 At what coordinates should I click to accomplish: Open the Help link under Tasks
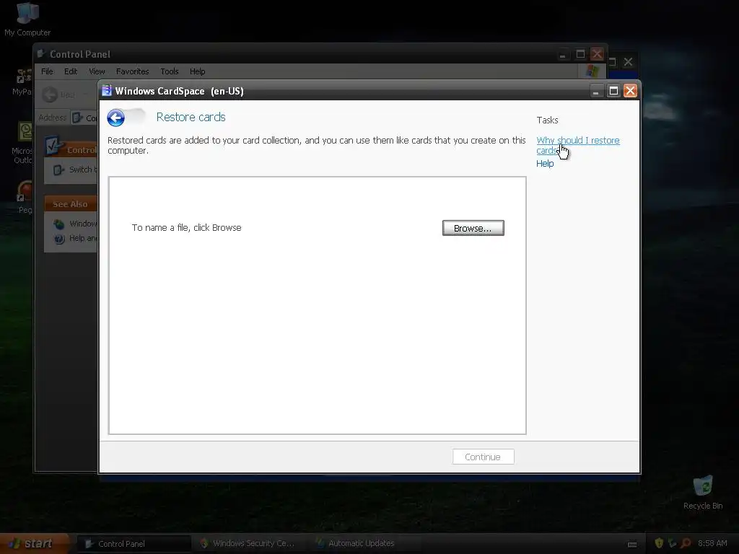(545, 164)
